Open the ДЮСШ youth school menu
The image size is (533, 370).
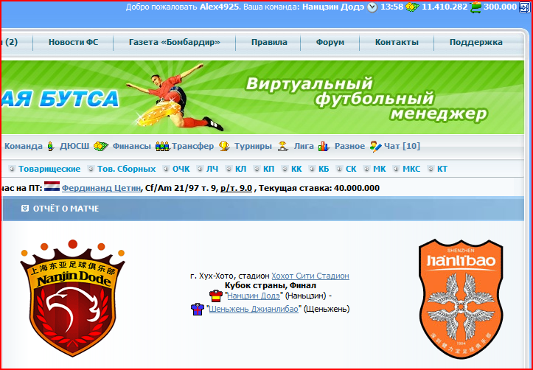click(x=72, y=146)
